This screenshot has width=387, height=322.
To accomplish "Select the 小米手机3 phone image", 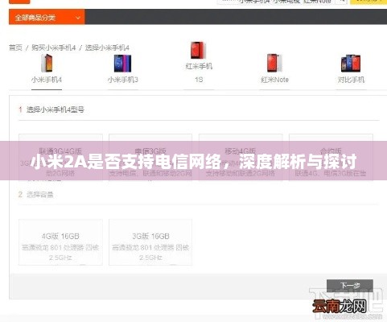I will click(122, 64).
